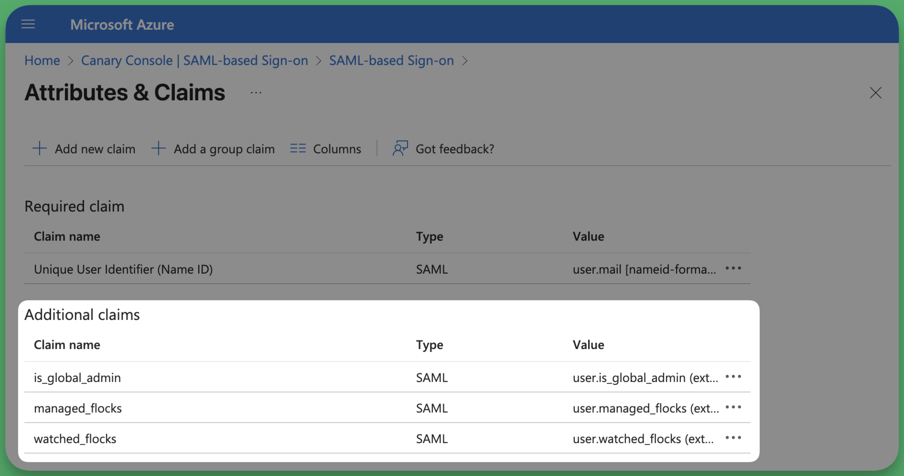Open options for managed_flocks row
The height and width of the screenshot is (476, 904).
tap(733, 407)
